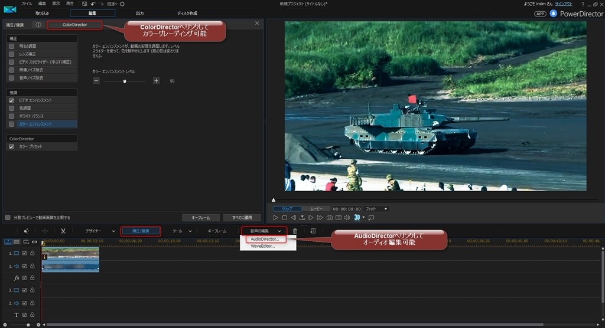Enable ホワイト バランス checkbox
The width and height of the screenshot is (605, 328).
[x=12, y=116]
